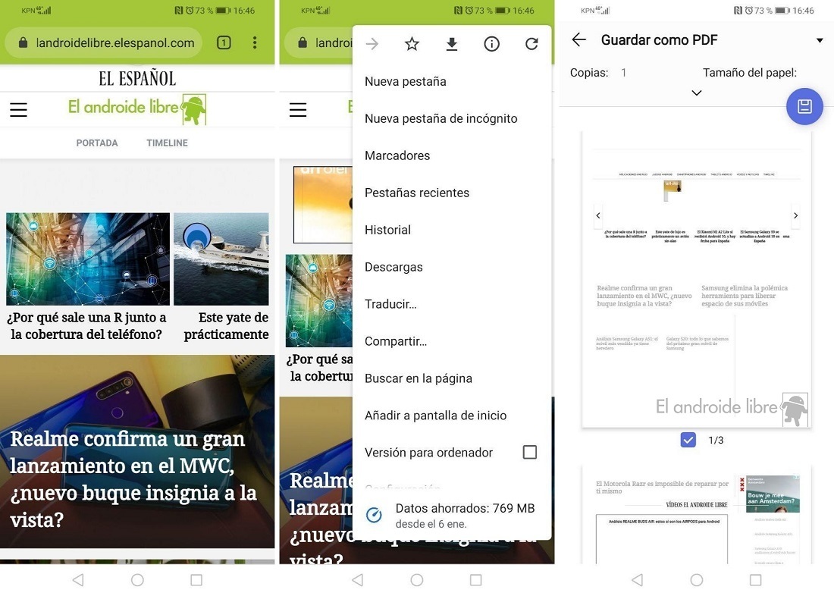The height and width of the screenshot is (596, 834).
Task: Tap Datos ahorrados: 769 MB entry
Action: coord(451,515)
